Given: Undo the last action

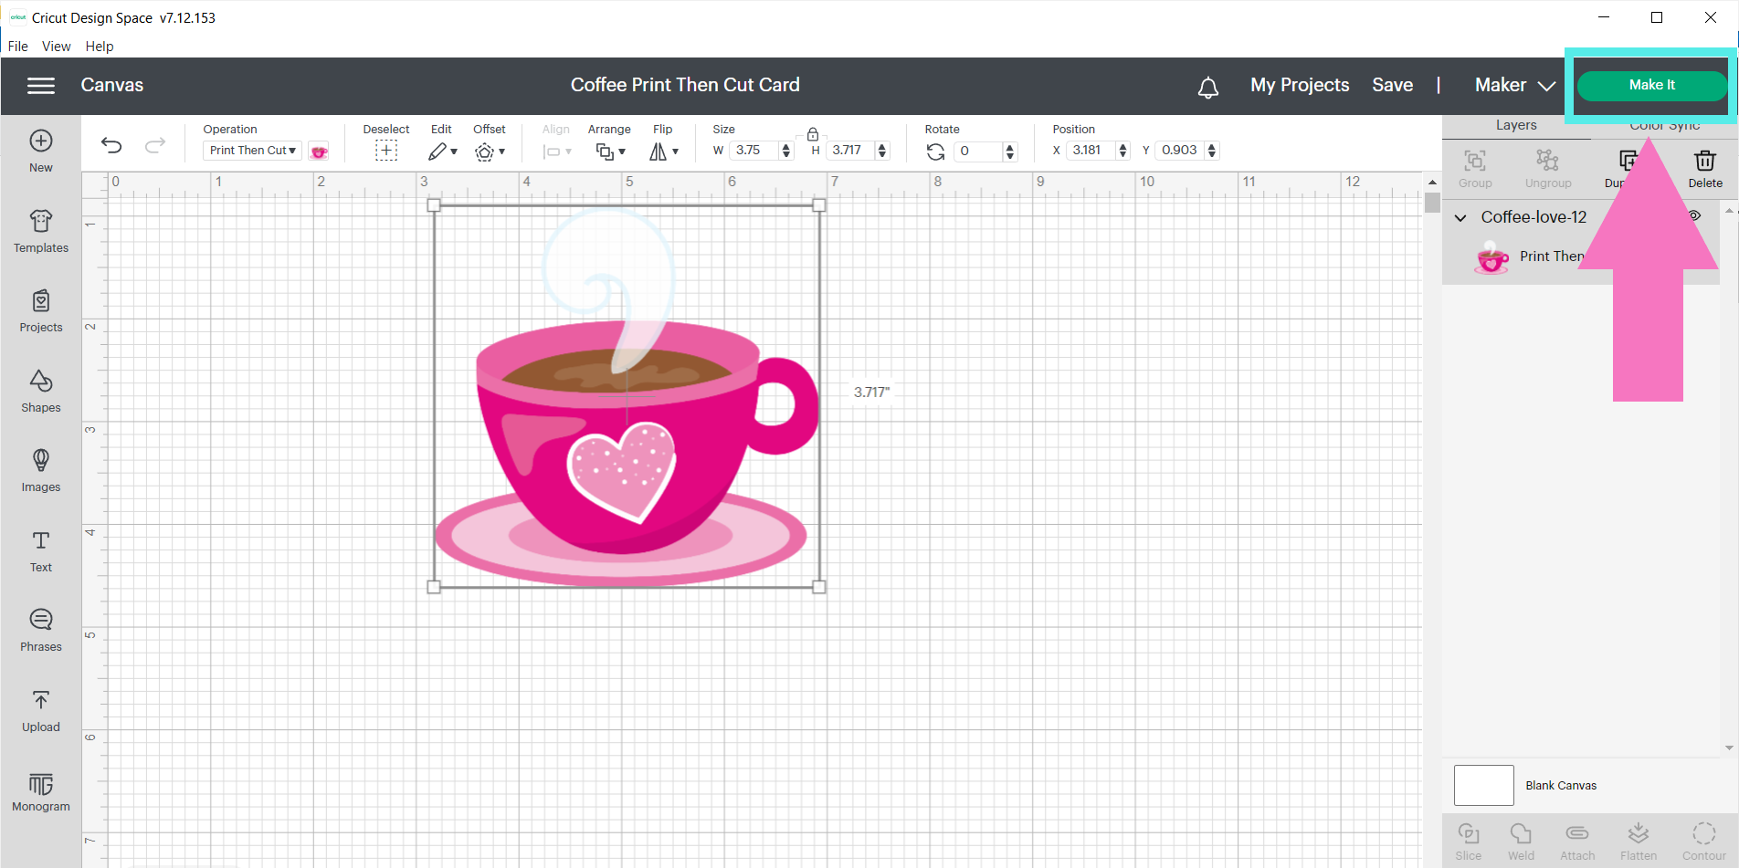Looking at the screenshot, I should click(111, 144).
